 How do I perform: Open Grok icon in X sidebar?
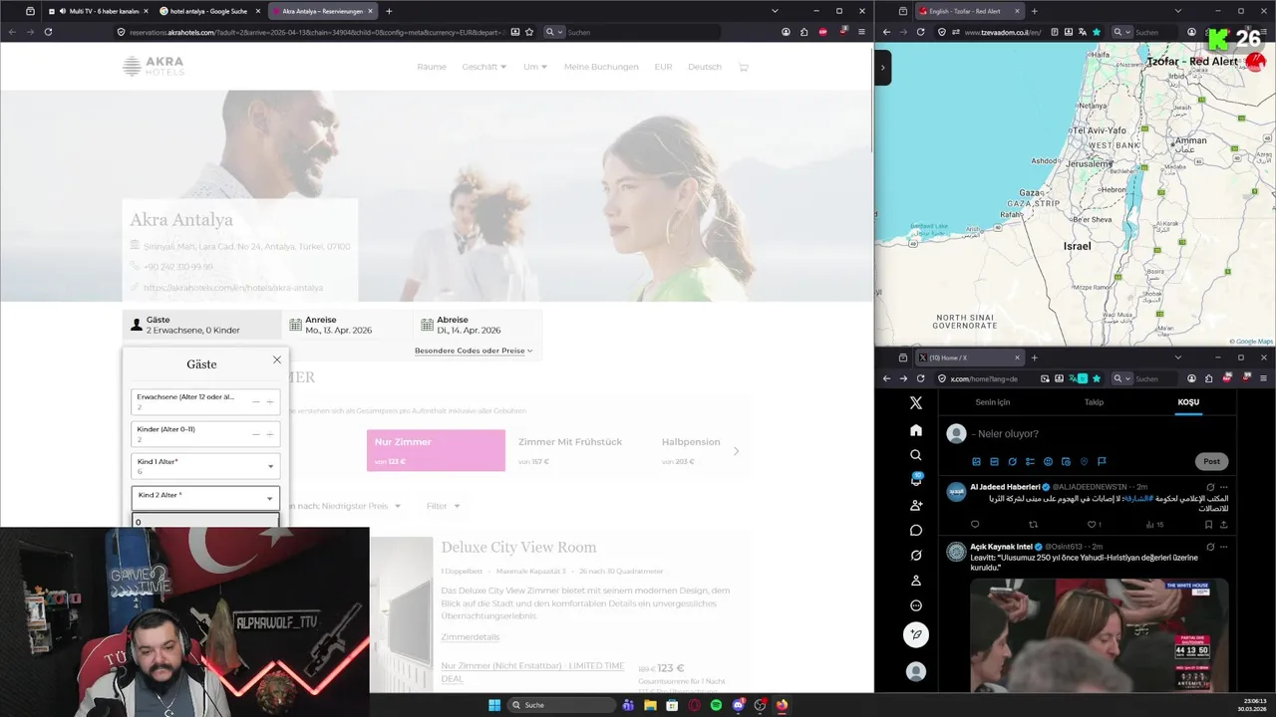(x=915, y=555)
